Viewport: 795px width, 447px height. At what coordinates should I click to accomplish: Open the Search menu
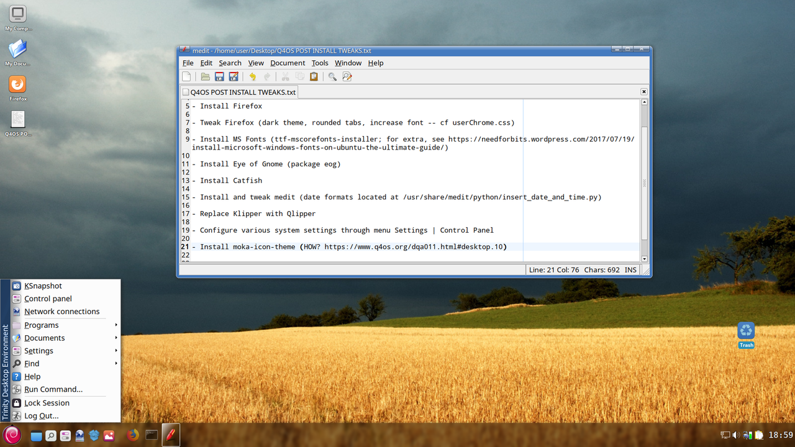230,63
